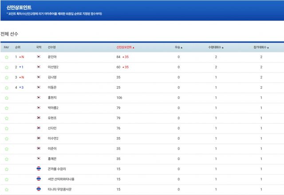Click the 순위 column header
This screenshot has height=195, width=284.
18,47
